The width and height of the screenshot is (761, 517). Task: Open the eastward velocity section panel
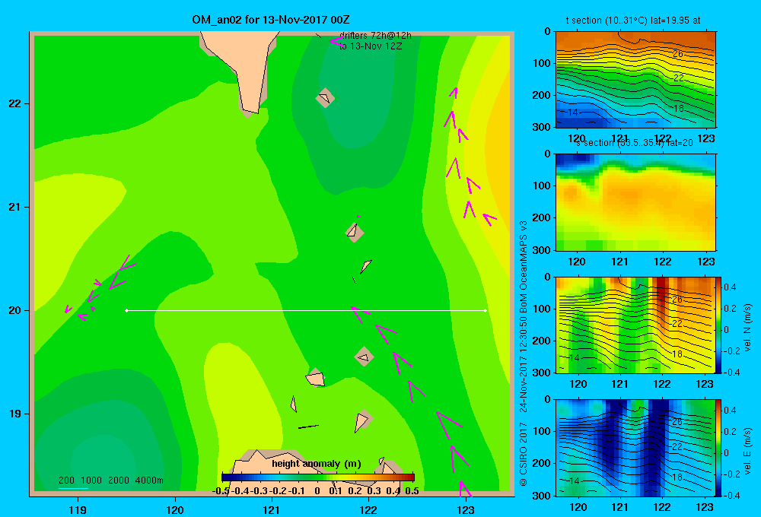[x=635, y=448]
